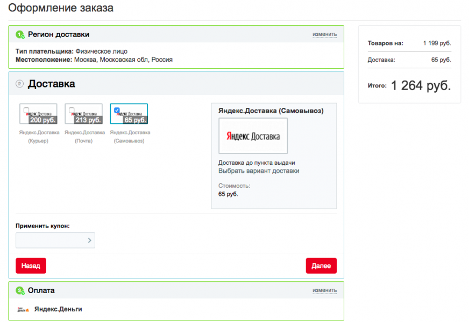This screenshot has height=322, width=469.
Task: Toggle the Яндекс.Доставка (Самовывоз) checkbox
Action: click(117, 110)
